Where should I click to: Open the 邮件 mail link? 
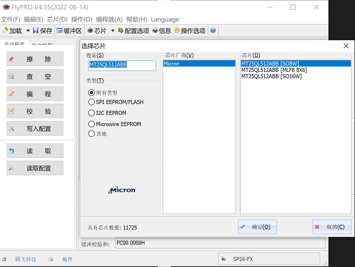point(67,259)
